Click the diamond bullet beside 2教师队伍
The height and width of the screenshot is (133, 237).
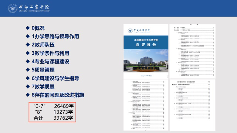pos(28,44)
